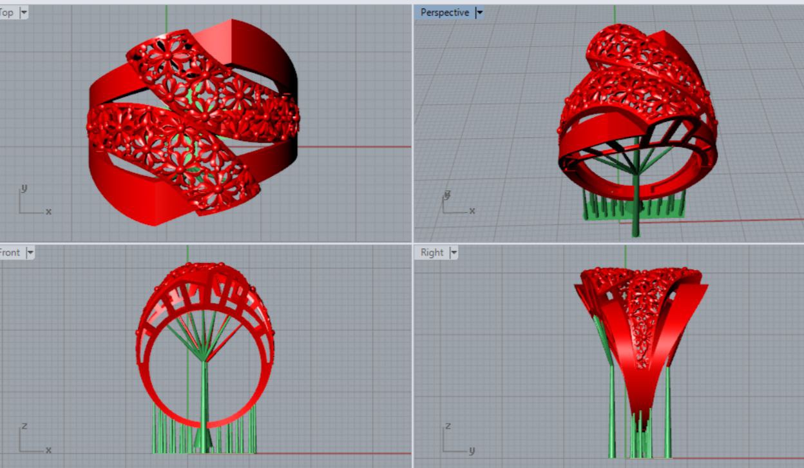Open the Right viewport dropdown arrow
Image resolution: width=804 pixels, height=468 pixels.
(x=453, y=253)
